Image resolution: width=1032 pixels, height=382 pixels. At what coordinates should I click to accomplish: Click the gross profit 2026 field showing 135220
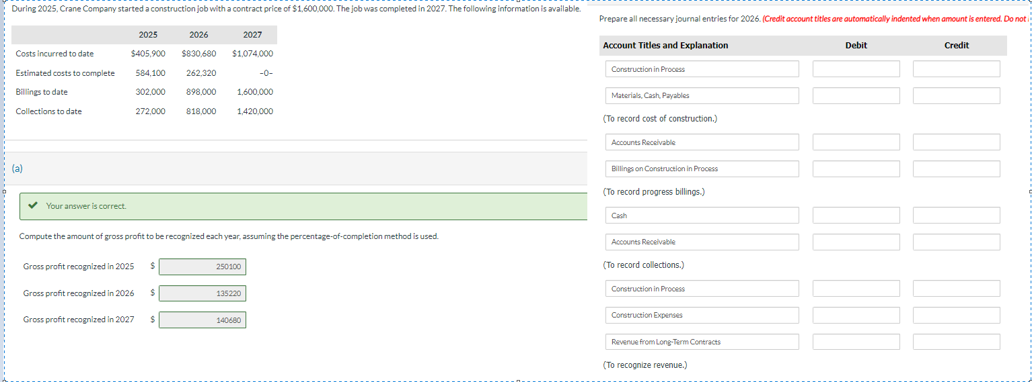coord(202,293)
